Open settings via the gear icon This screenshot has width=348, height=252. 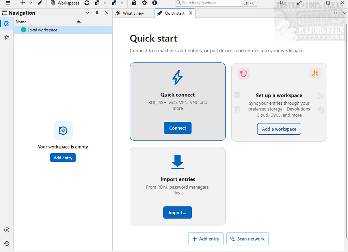click(144, 3)
